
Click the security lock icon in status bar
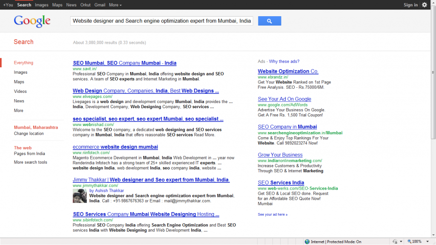point(395,242)
